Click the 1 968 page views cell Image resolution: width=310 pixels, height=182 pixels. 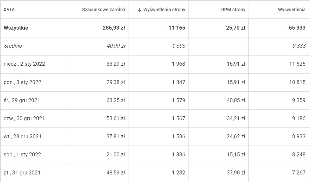(178, 64)
